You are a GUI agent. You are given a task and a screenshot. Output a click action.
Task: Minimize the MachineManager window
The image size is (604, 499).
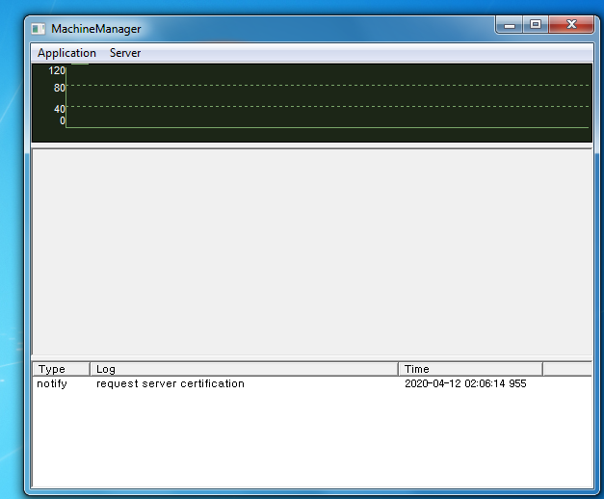click(510, 25)
